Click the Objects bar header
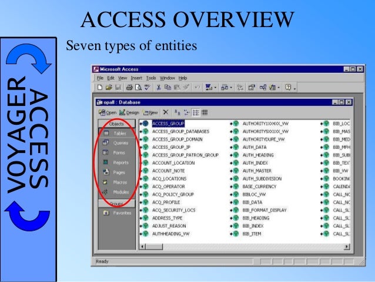375x282 pixels. [x=116, y=124]
